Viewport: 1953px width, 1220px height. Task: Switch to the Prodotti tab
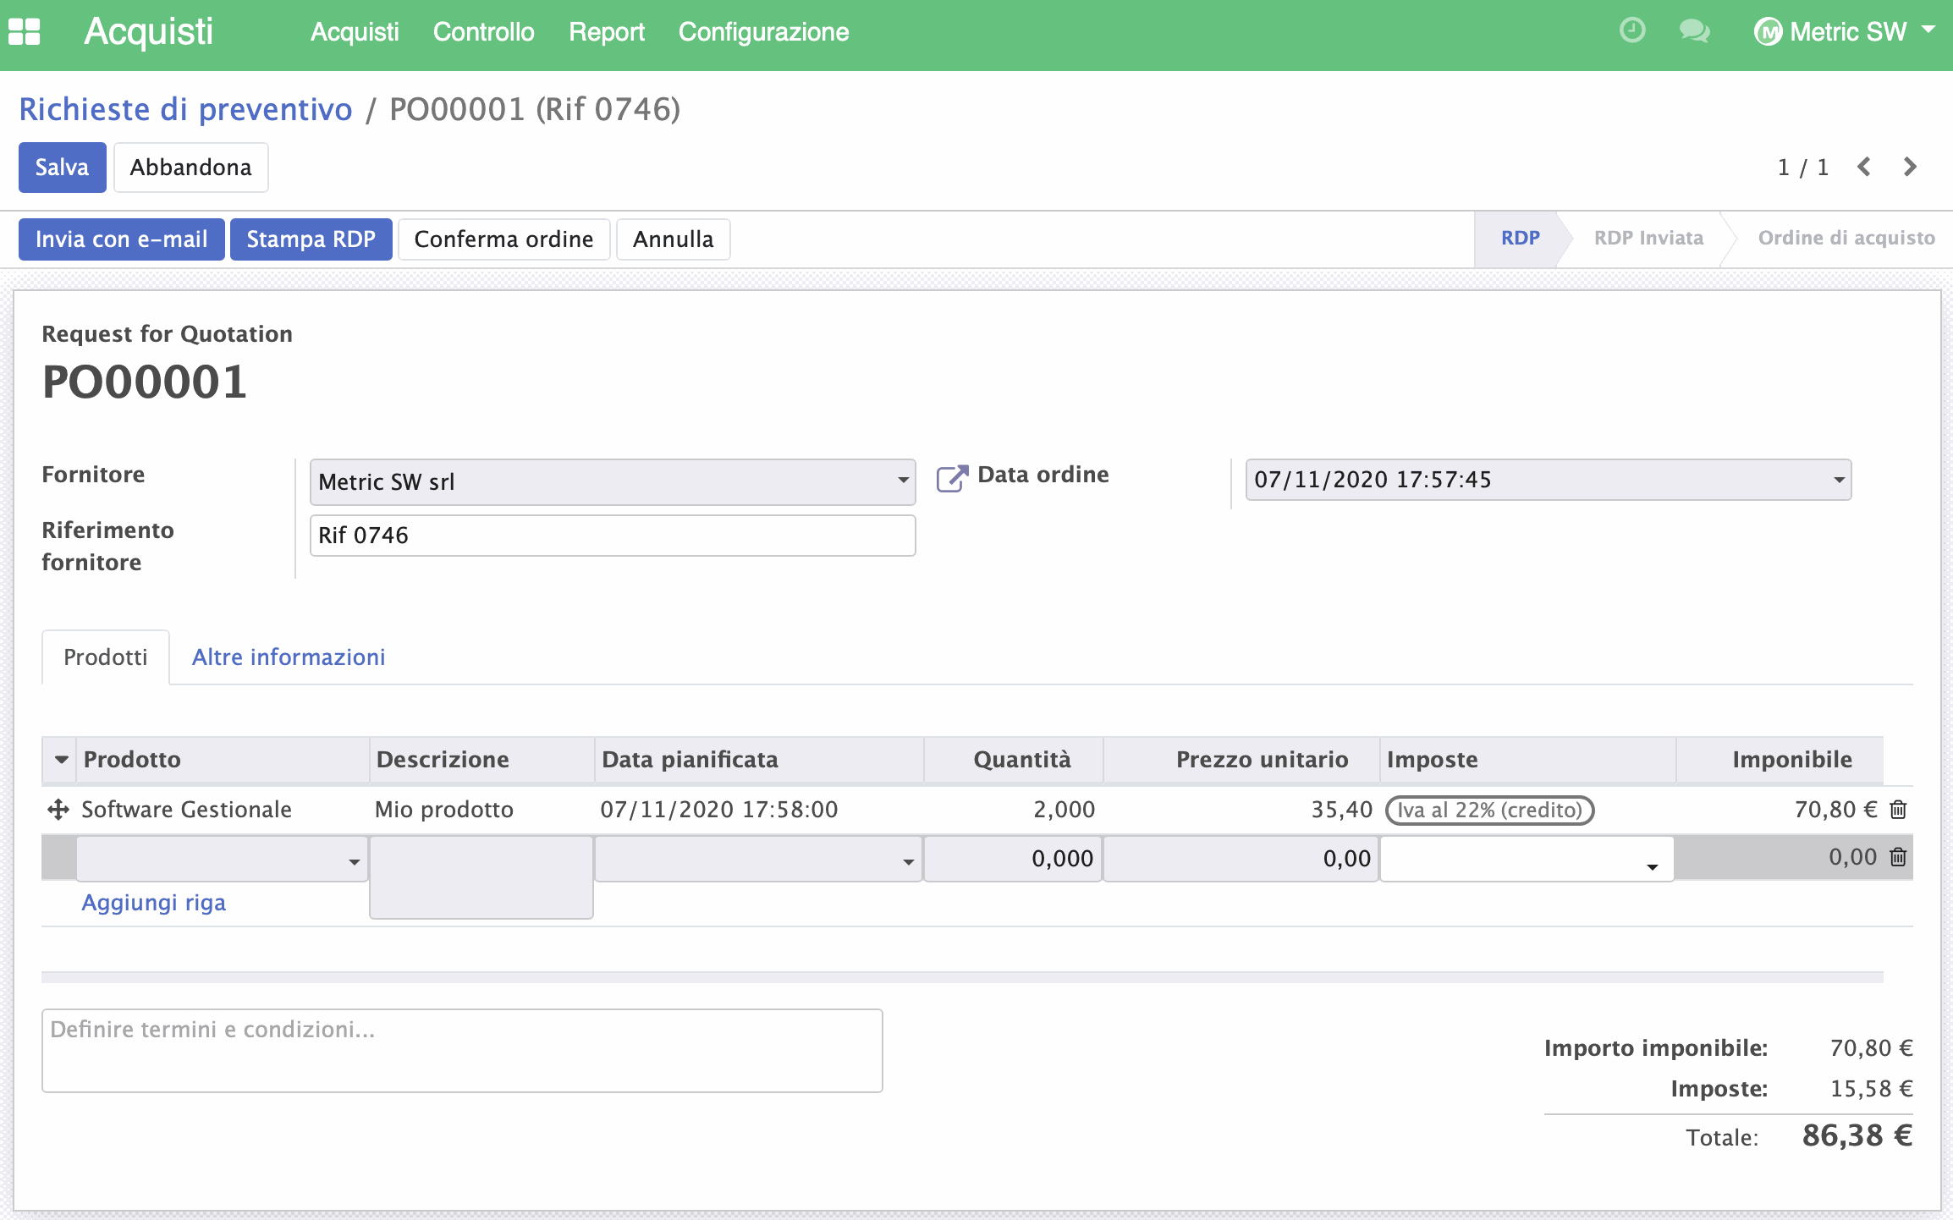click(106, 657)
